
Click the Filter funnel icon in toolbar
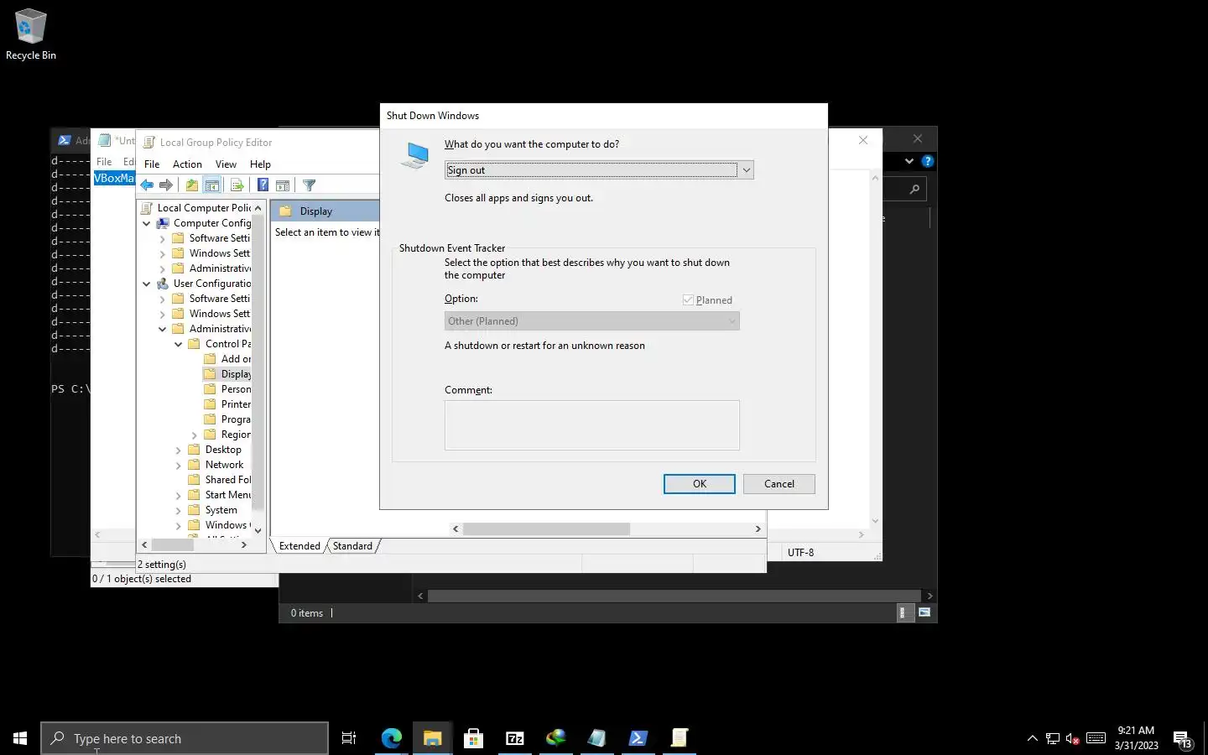tap(309, 185)
